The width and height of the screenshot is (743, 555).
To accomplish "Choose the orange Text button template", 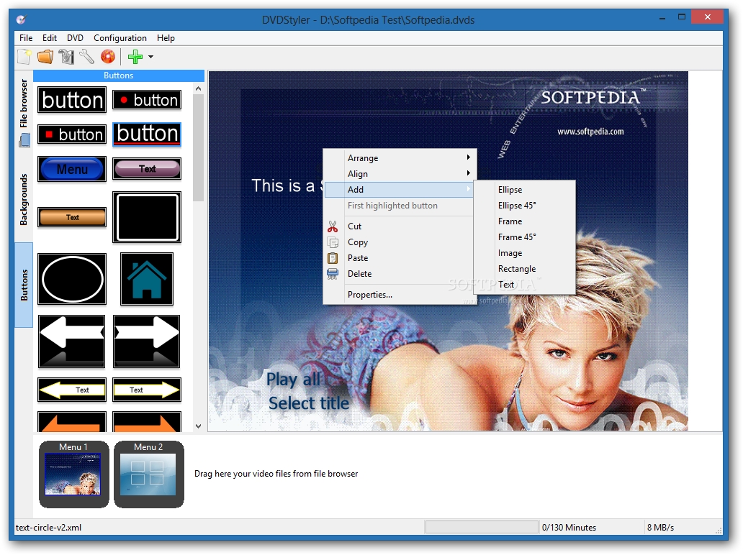I will (x=72, y=217).
